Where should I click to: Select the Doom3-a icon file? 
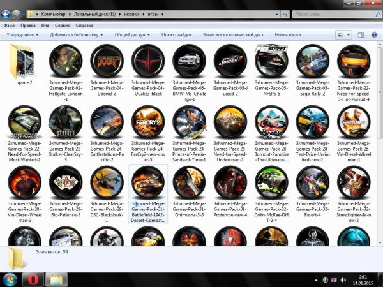click(x=107, y=70)
